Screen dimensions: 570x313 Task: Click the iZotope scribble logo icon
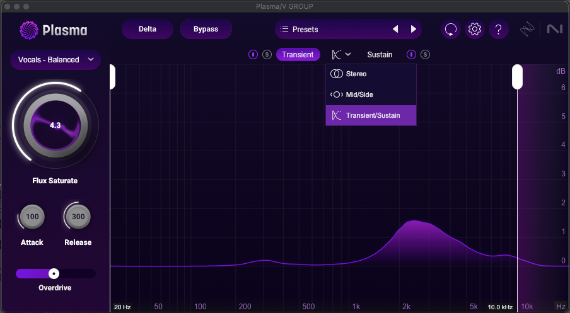tap(527, 30)
